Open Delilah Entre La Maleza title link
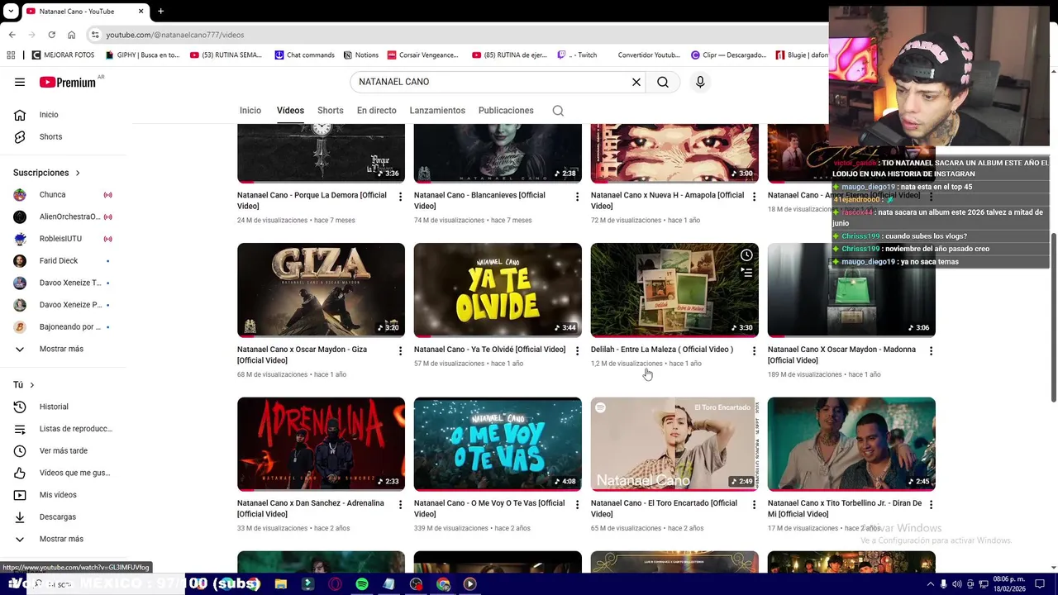1058x595 pixels. click(662, 350)
